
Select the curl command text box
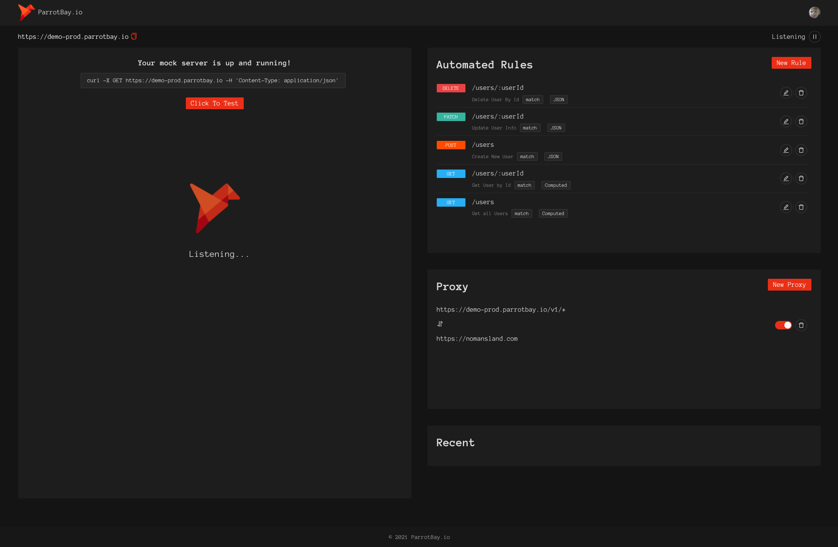(212, 81)
